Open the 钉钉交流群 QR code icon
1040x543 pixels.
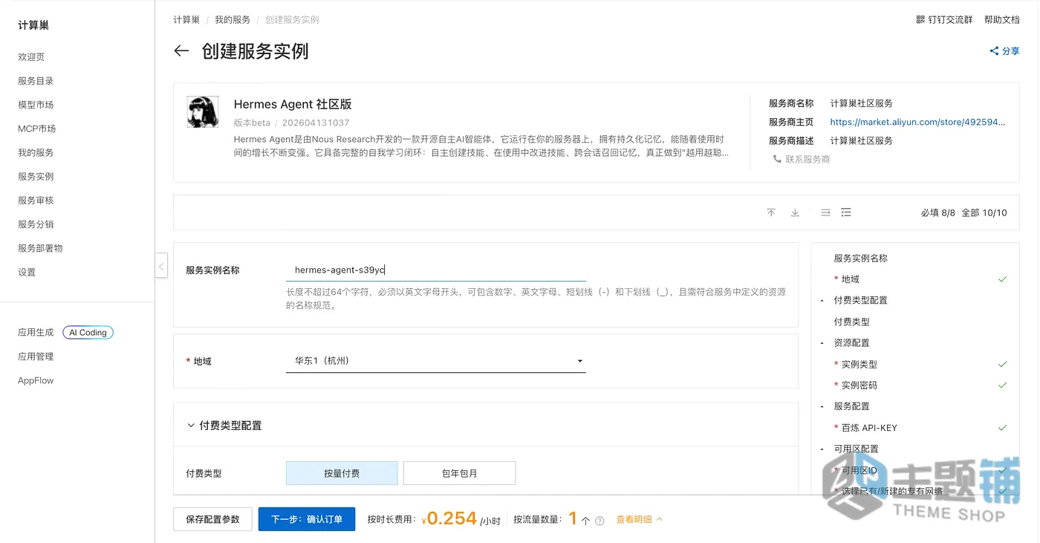click(x=920, y=20)
